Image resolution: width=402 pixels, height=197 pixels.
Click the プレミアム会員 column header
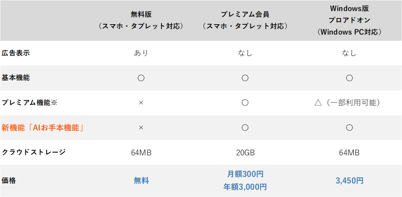[x=245, y=14]
